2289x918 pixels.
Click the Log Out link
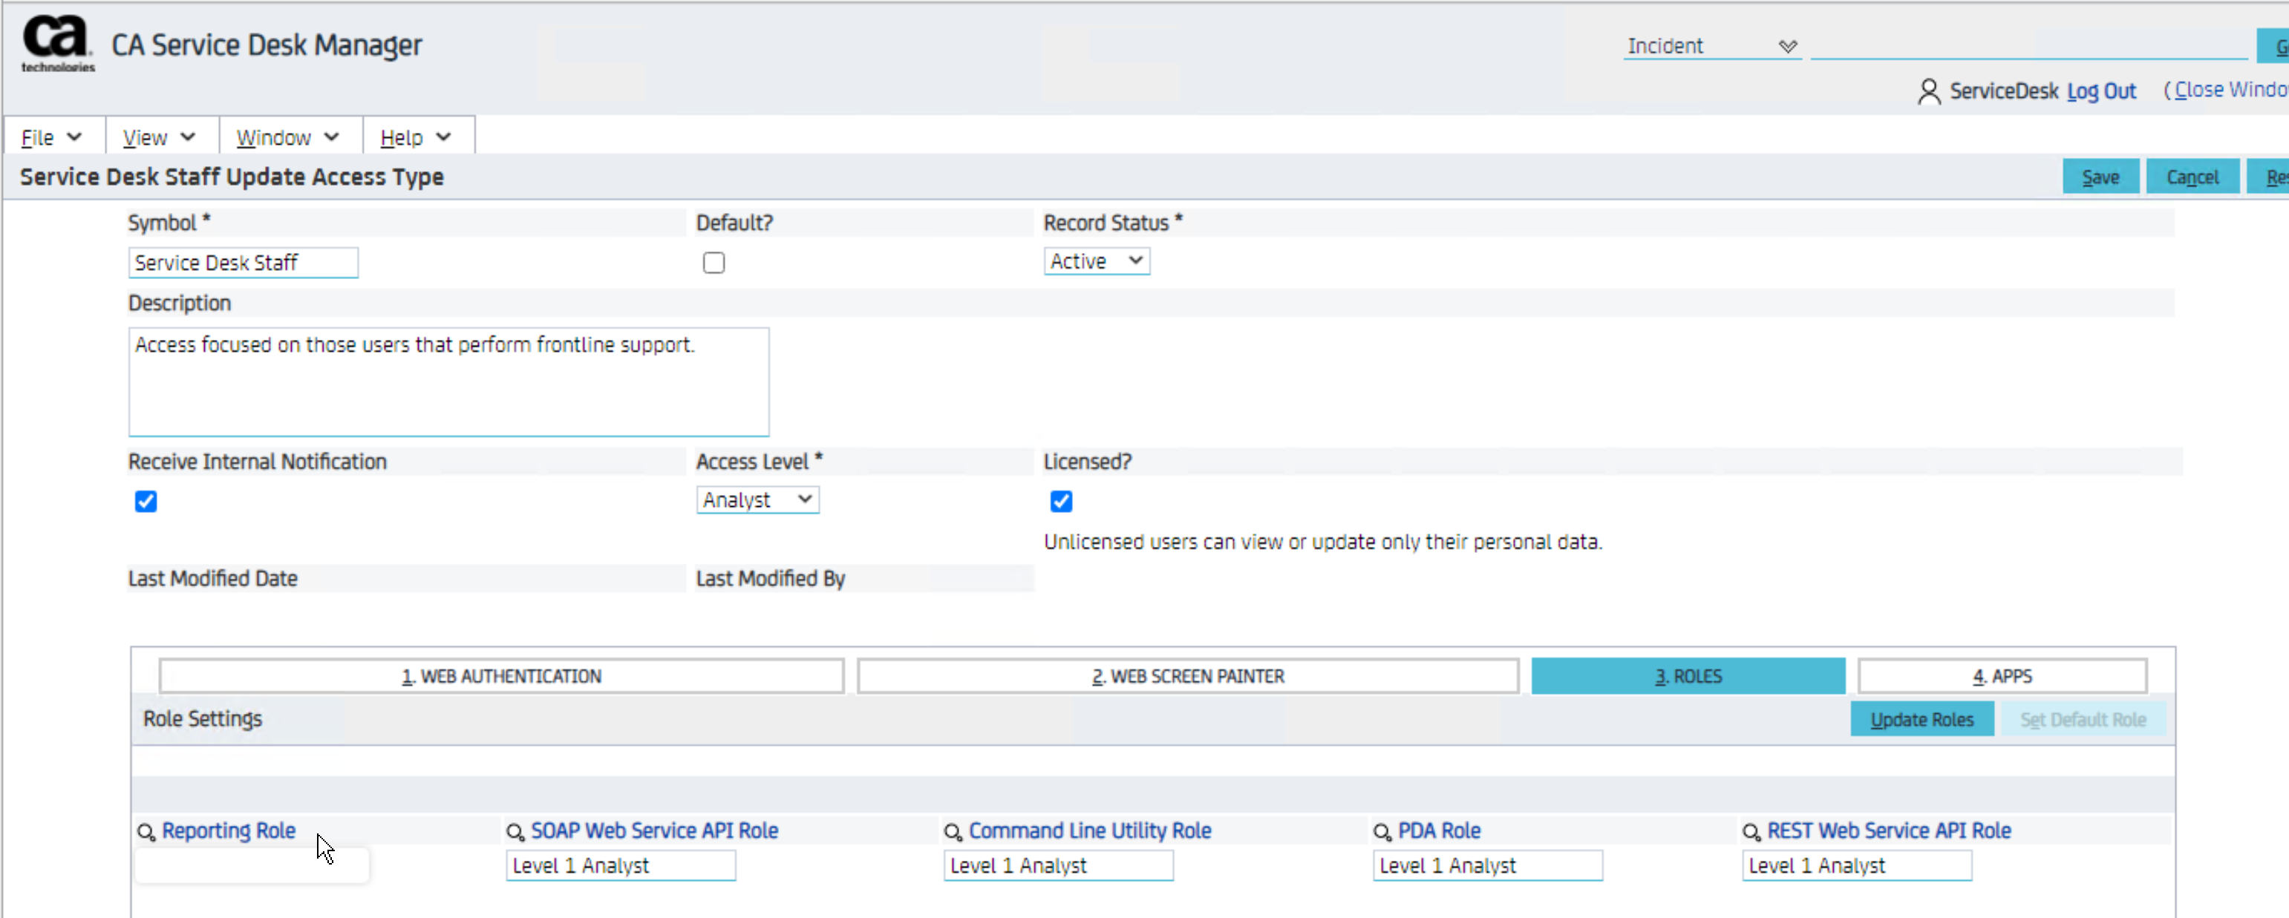(x=2100, y=91)
